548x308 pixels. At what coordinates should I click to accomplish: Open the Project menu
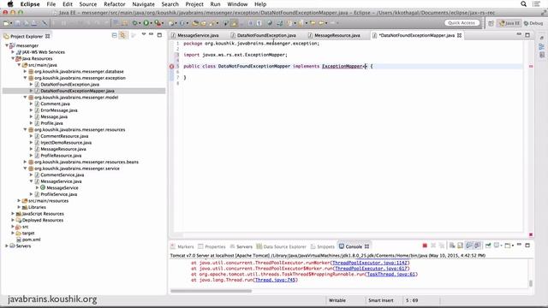click(194, 4)
